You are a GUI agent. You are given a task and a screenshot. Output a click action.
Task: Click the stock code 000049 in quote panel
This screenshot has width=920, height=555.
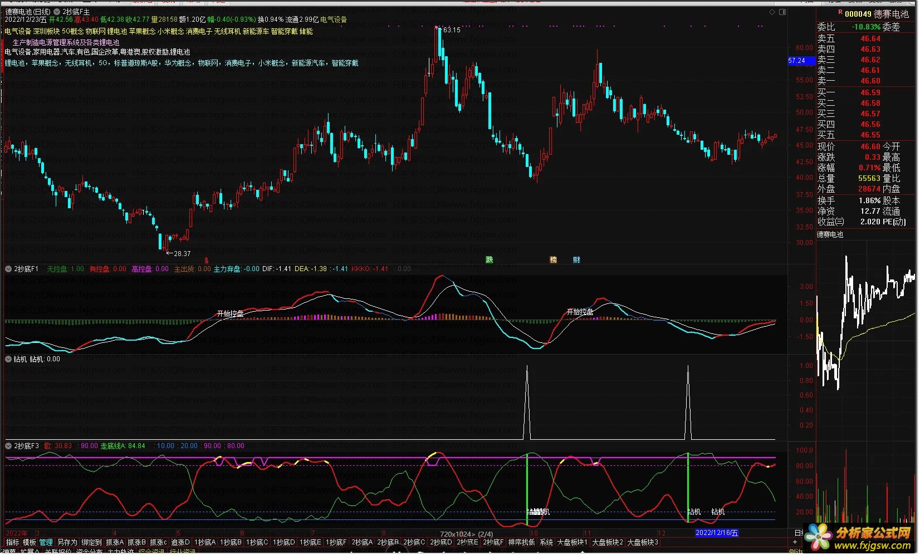(858, 14)
